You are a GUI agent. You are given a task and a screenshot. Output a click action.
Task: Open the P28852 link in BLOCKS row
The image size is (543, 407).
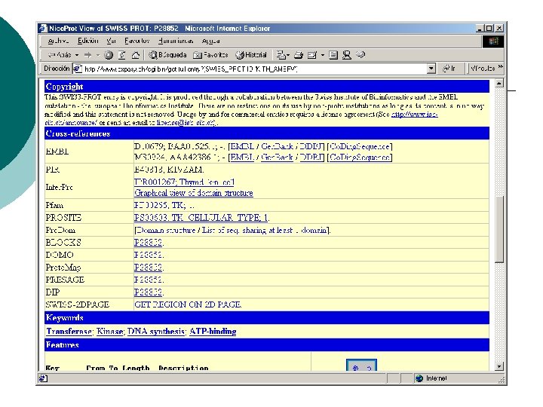pos(149,242)
